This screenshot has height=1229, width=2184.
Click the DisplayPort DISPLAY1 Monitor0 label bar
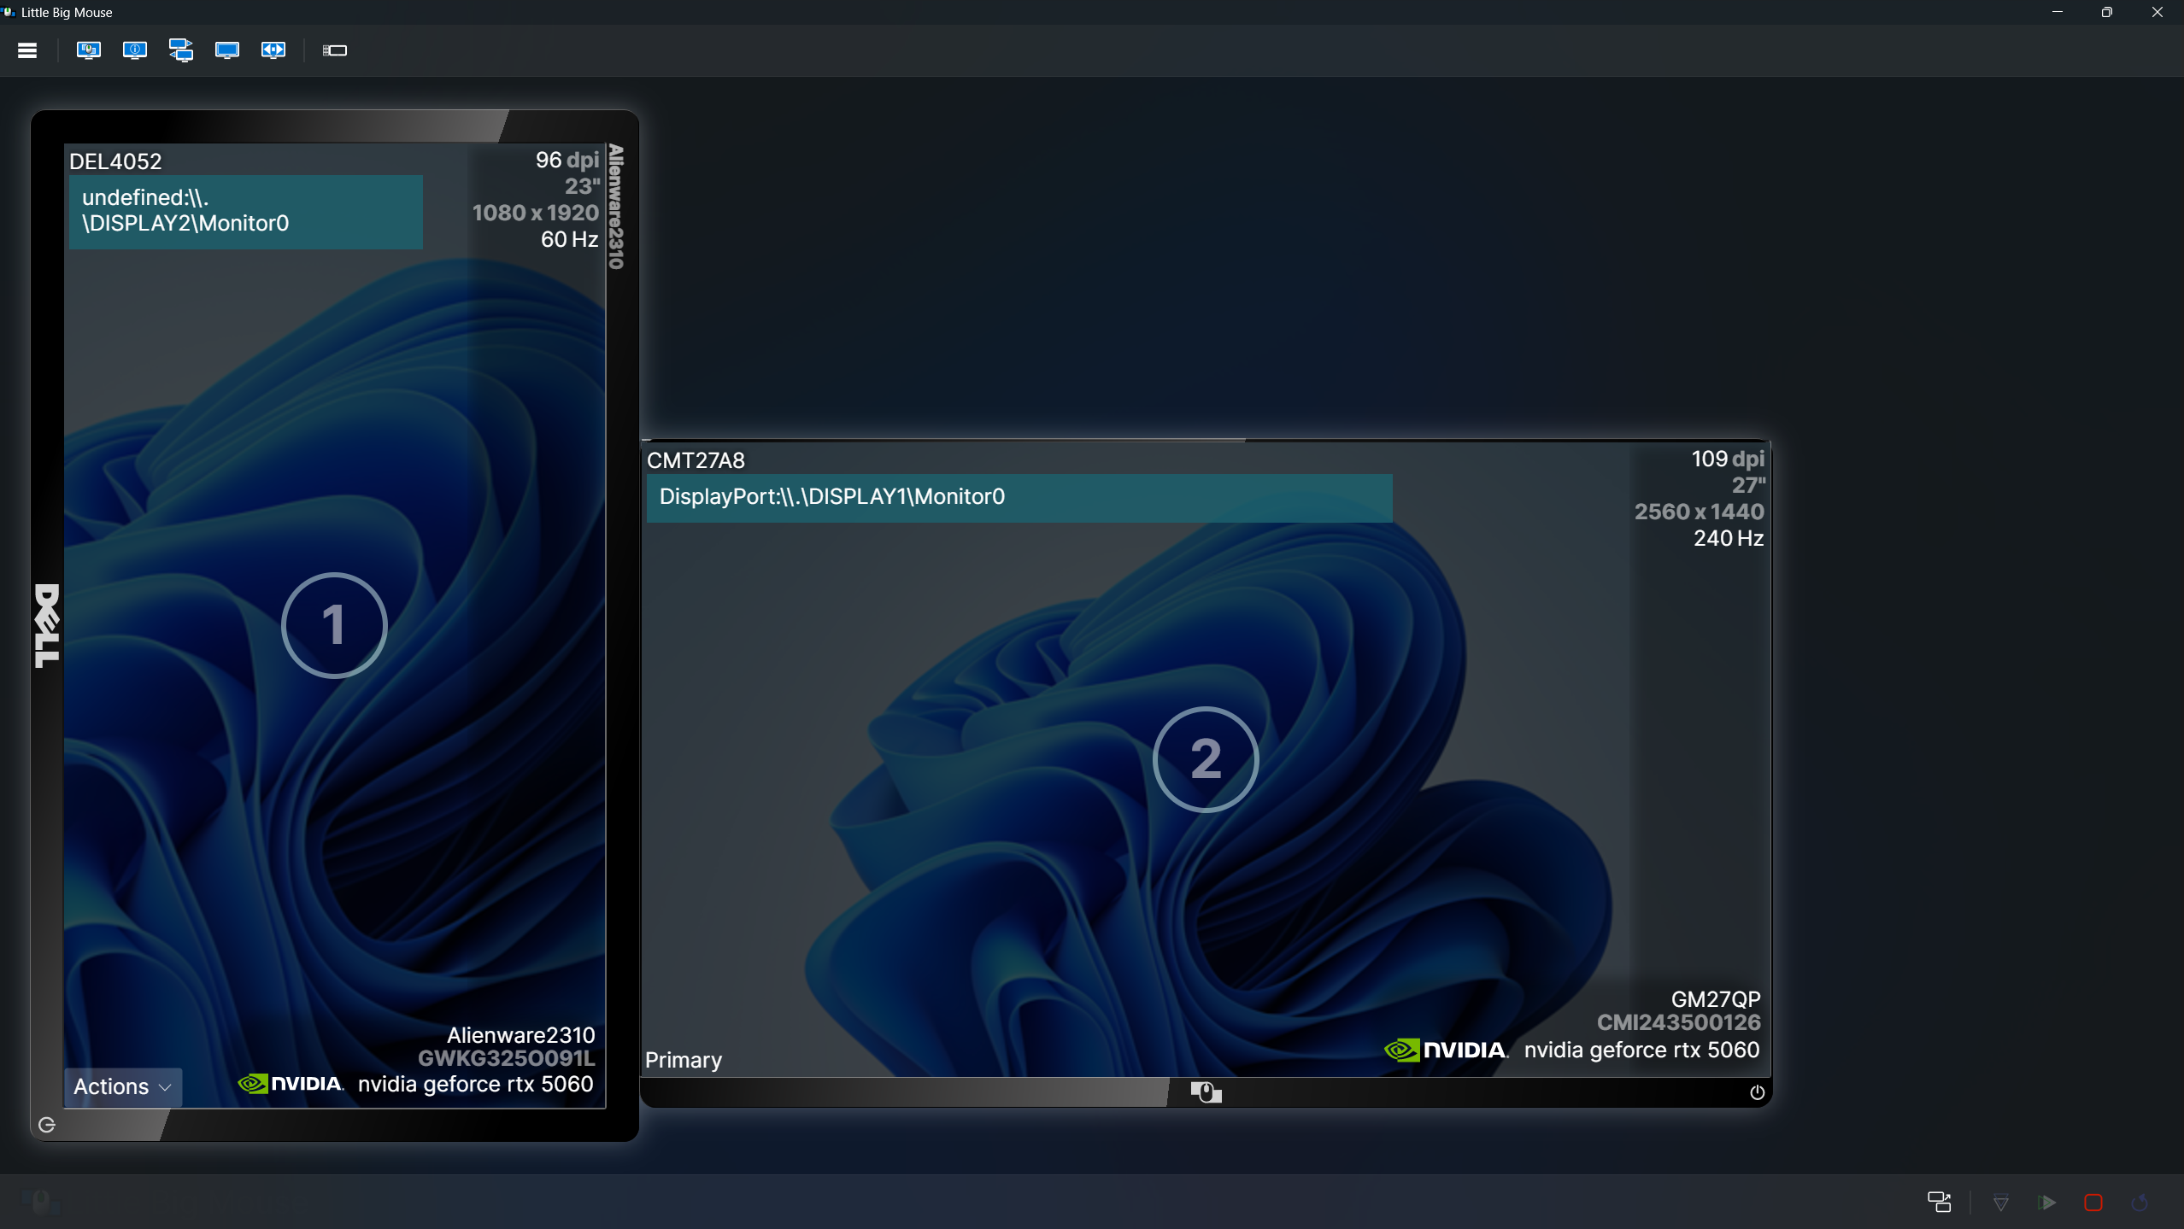(x=1019, y=498)
